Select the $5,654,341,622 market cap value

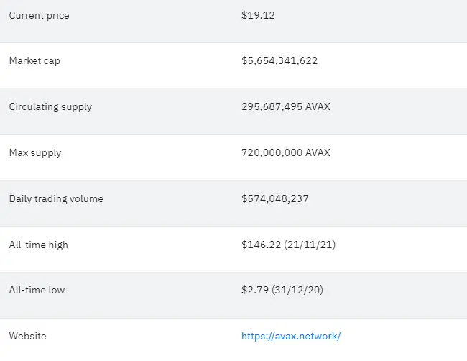pyautogui.click(x=279, y=61)
